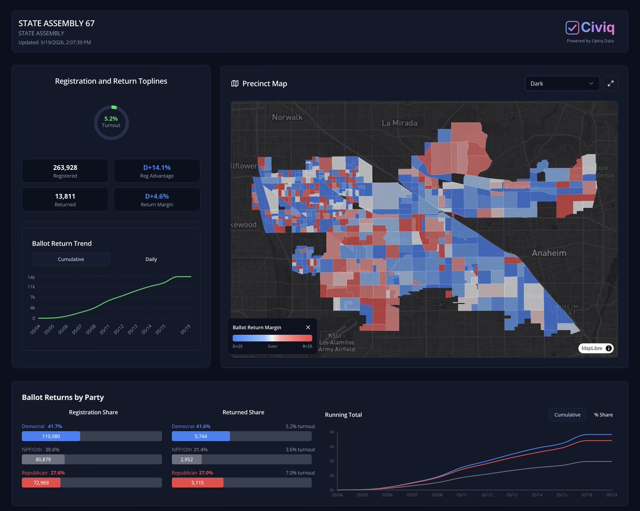Click the R+25 legend label

pos(307,346)
